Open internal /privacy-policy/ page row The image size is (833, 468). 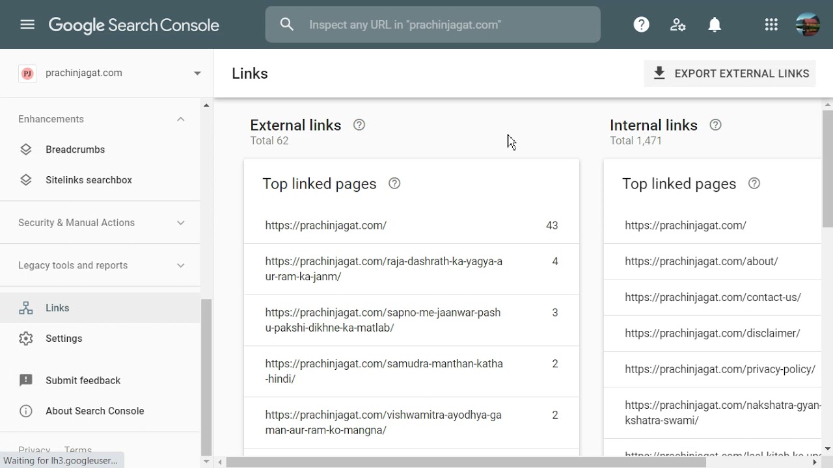tap(713, 369)
